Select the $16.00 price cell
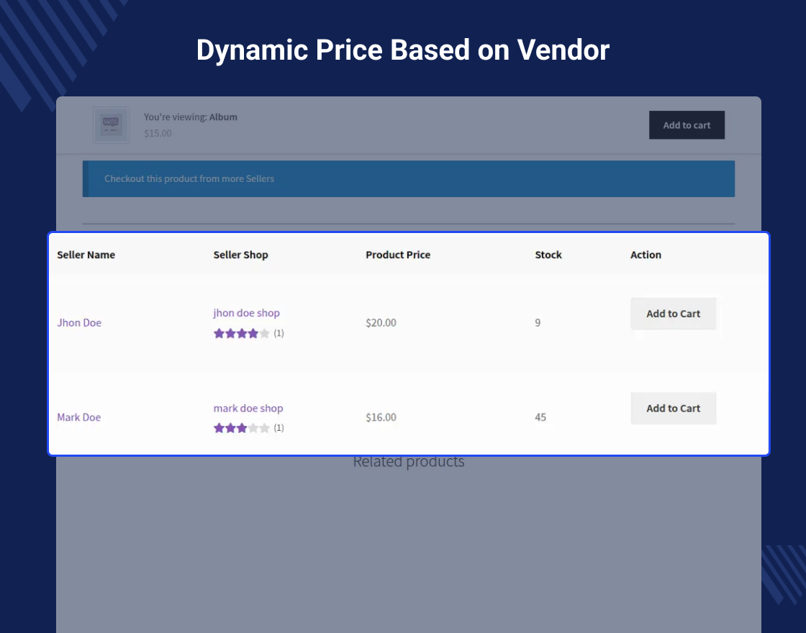The width and height of the screenshot is (806, 633). click(x=381, y=417)
